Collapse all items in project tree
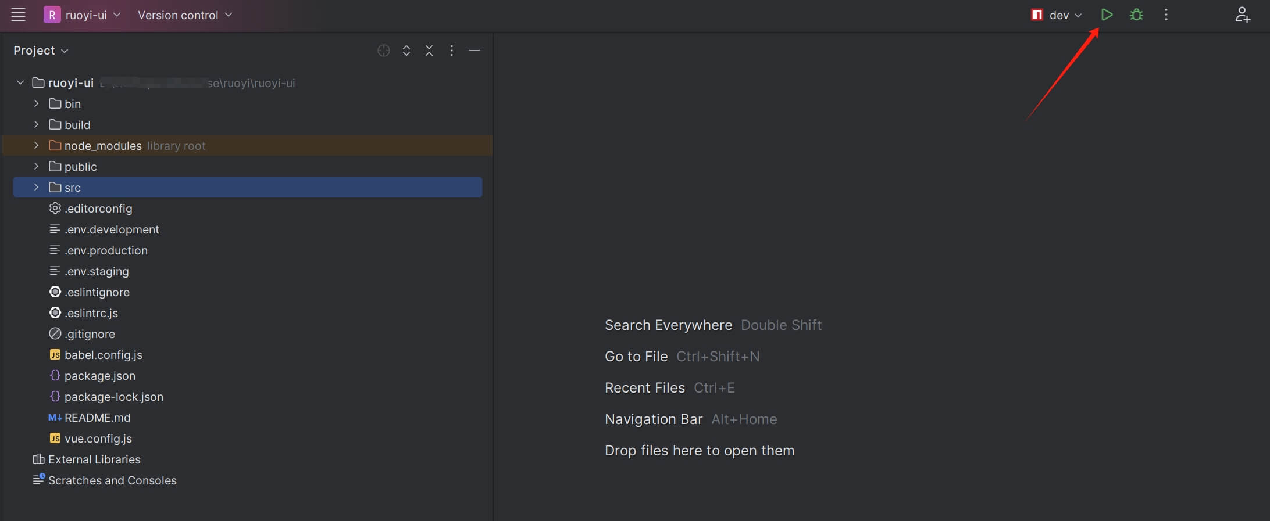1270x521 pixels. coord(429,51)
